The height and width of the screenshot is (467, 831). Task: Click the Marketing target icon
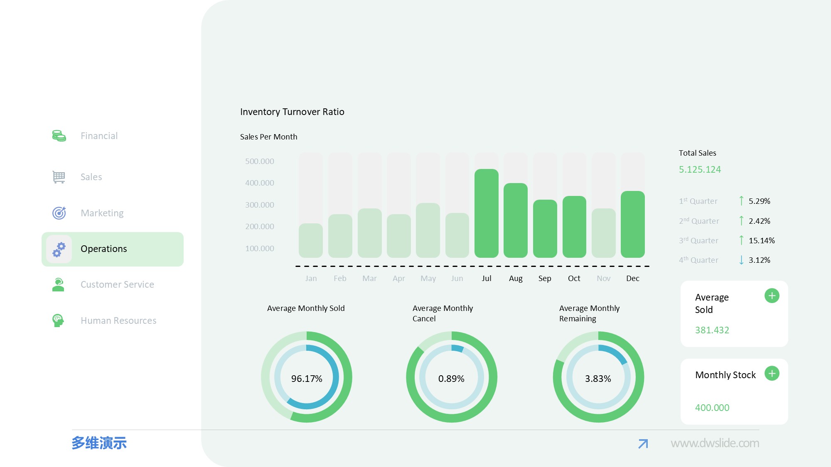(59, 213)
